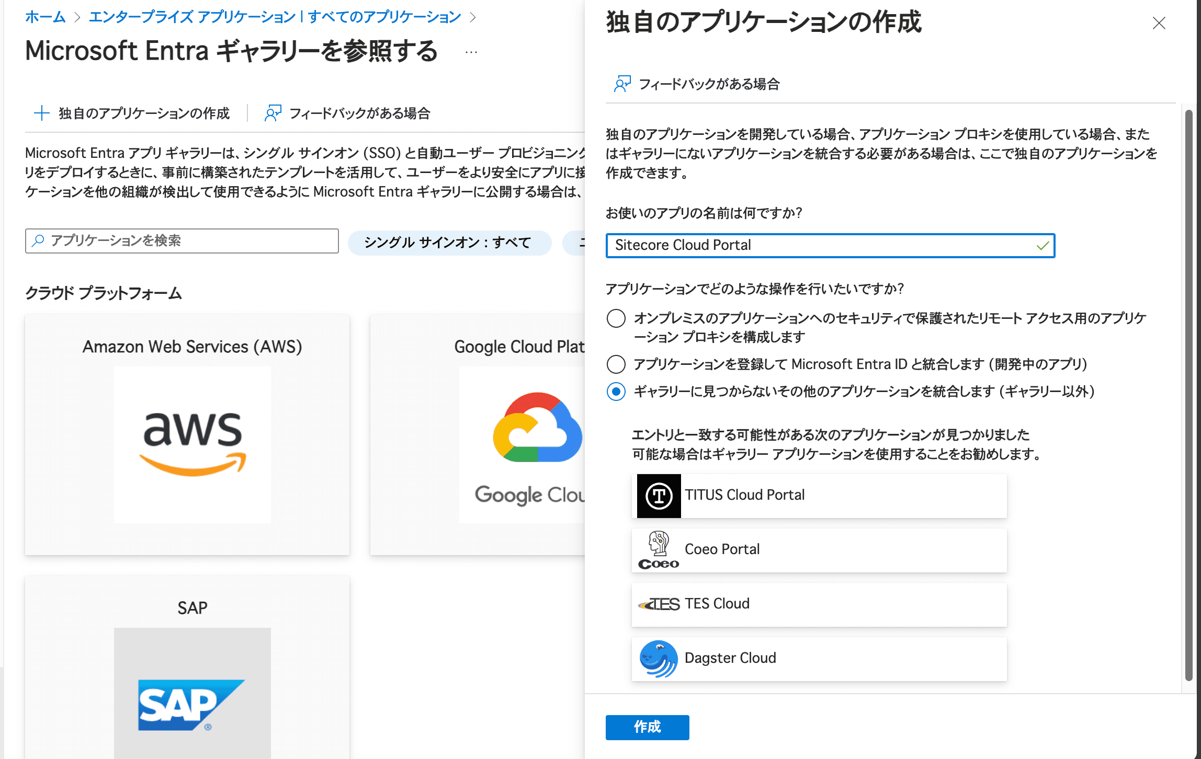The width and height of the screenshot is (1201, 759).
Task: Open the enterprise applications breadcrumb link
Action: 275,17
